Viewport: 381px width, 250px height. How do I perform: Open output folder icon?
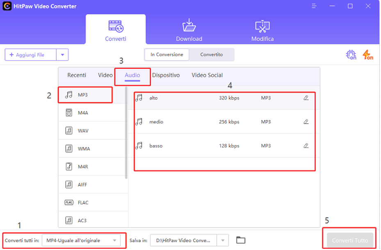coord(241,240)
